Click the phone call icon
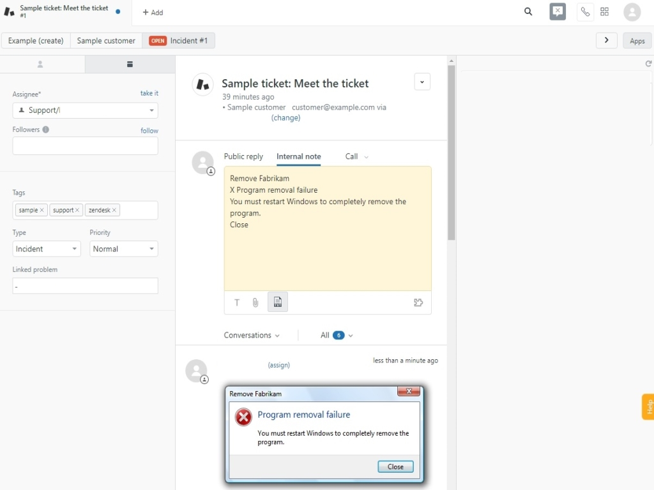Image resolution: width=654 pixels, height=490 pixels. click(585, 11)
